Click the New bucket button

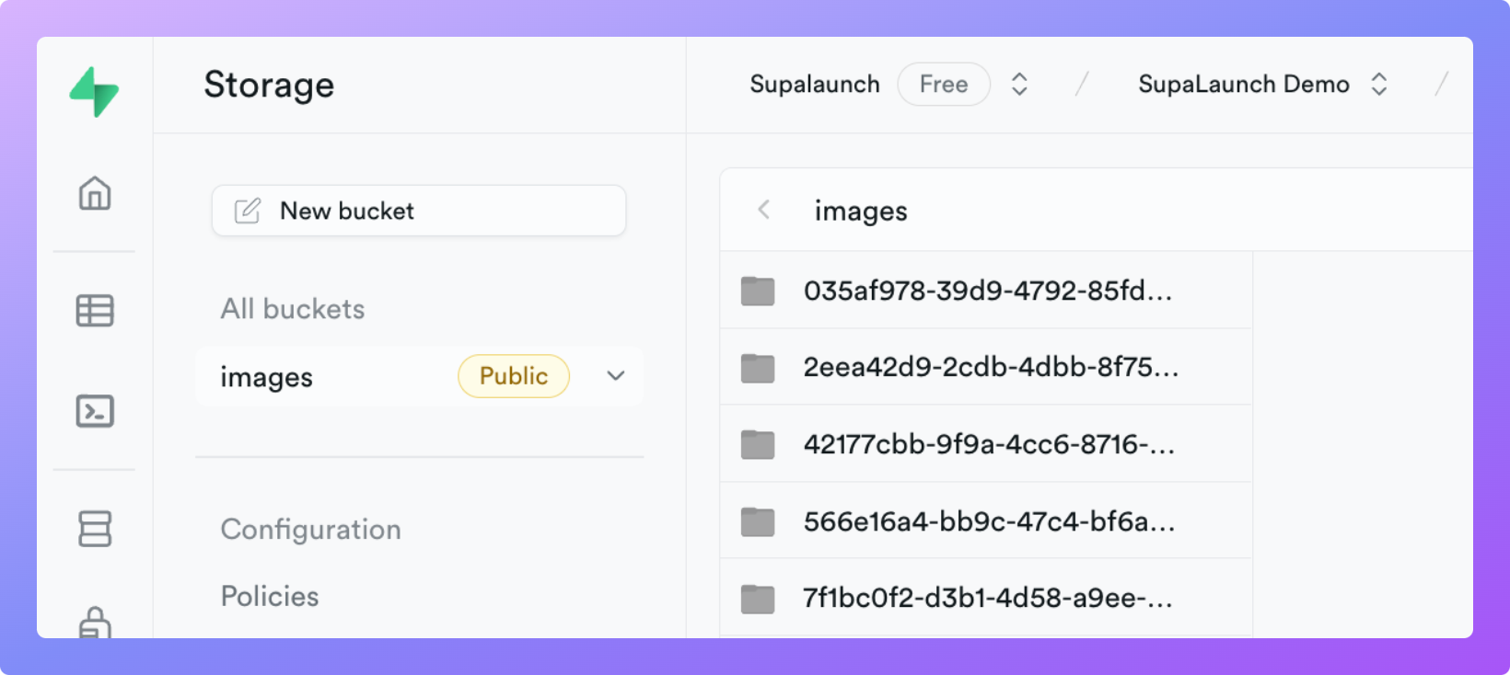tap(419, 211)
